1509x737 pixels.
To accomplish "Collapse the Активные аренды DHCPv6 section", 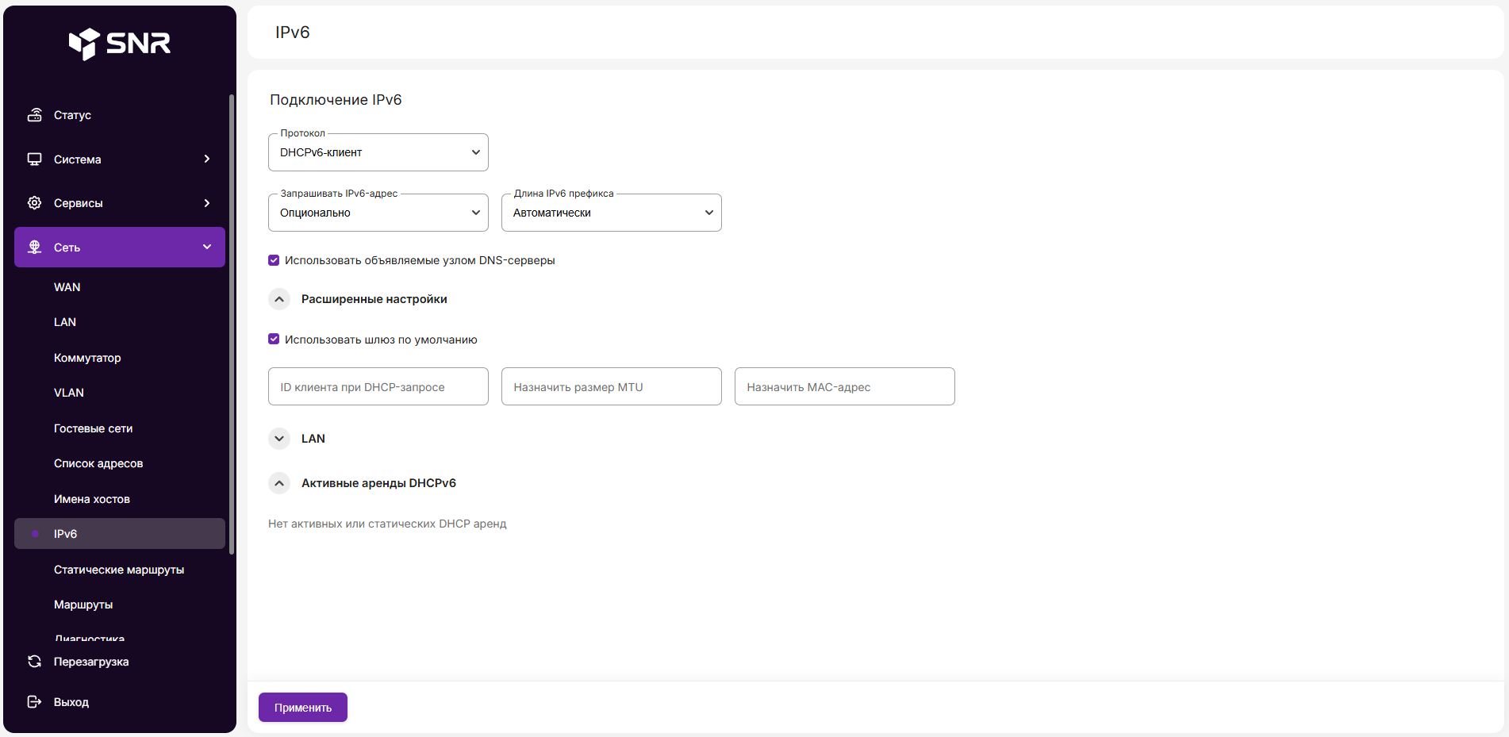I will 279,483.
